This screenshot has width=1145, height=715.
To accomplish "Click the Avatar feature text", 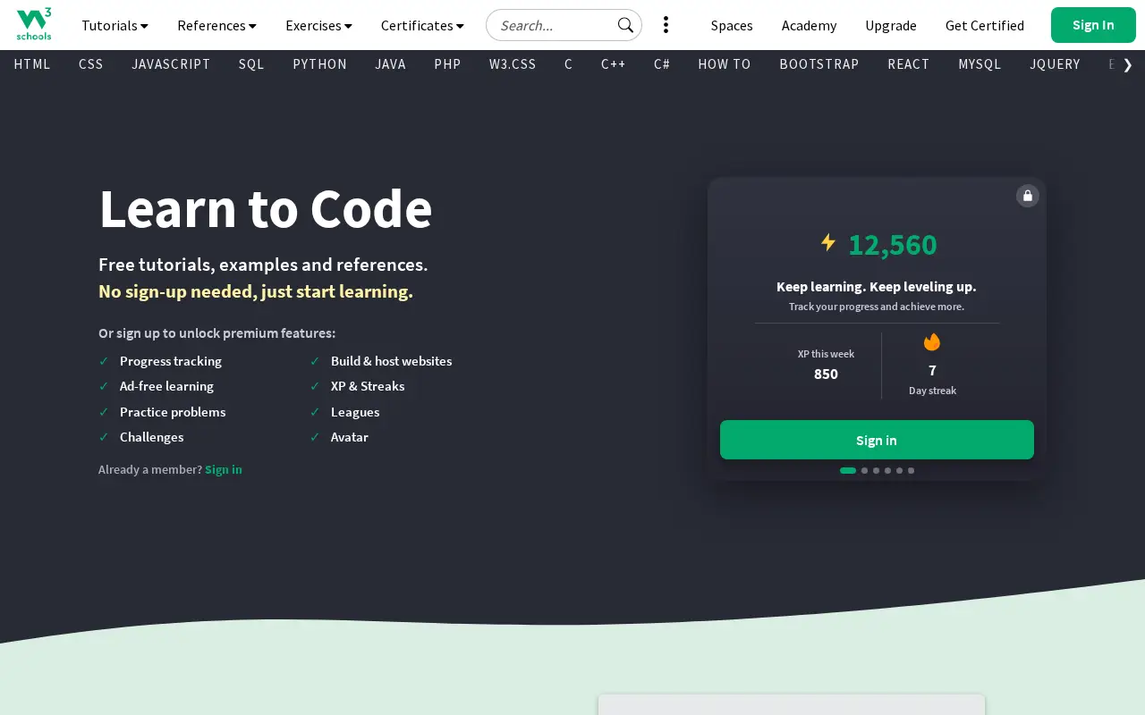I will tap(350, 437).
